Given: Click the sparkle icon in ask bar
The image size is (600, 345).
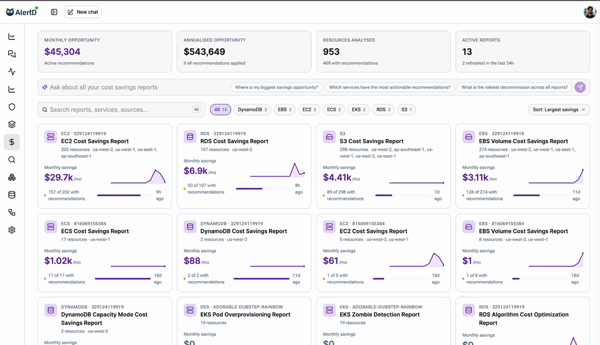Looking at the screenshot, I should point(45,87).
